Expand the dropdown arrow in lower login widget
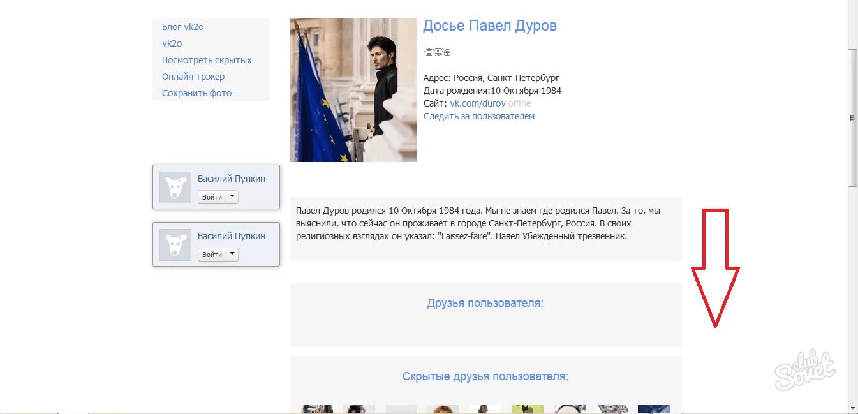Screen dimensions: 858x414 tap(232, 255)
